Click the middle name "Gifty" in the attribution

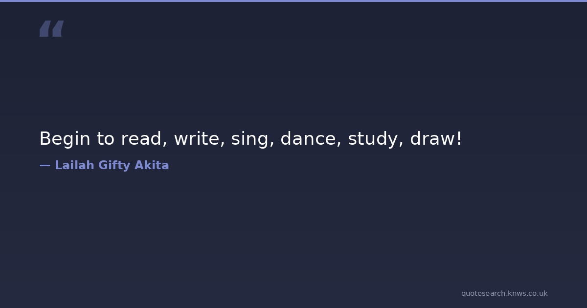click(x=114, y=165)
